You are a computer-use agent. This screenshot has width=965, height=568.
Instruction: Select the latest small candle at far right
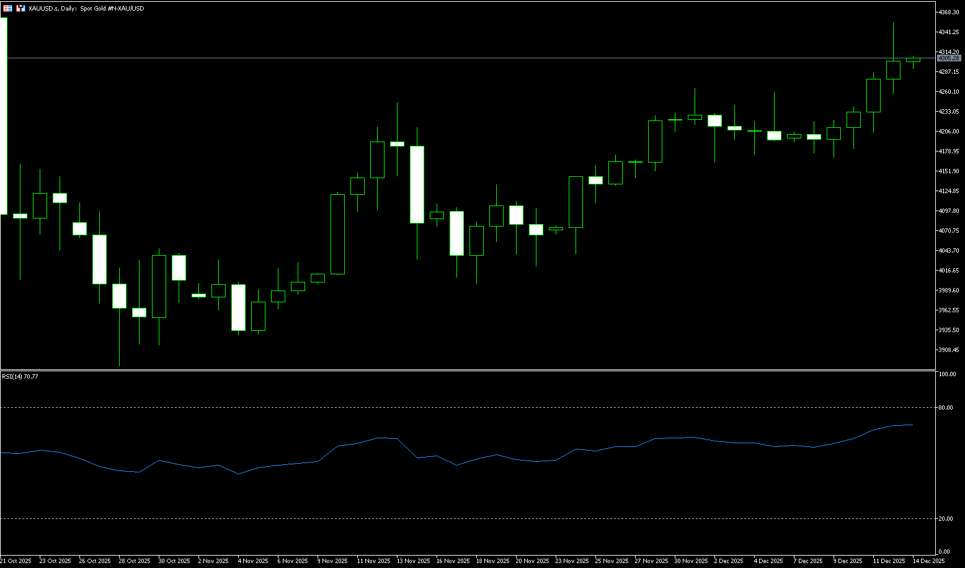913,60
